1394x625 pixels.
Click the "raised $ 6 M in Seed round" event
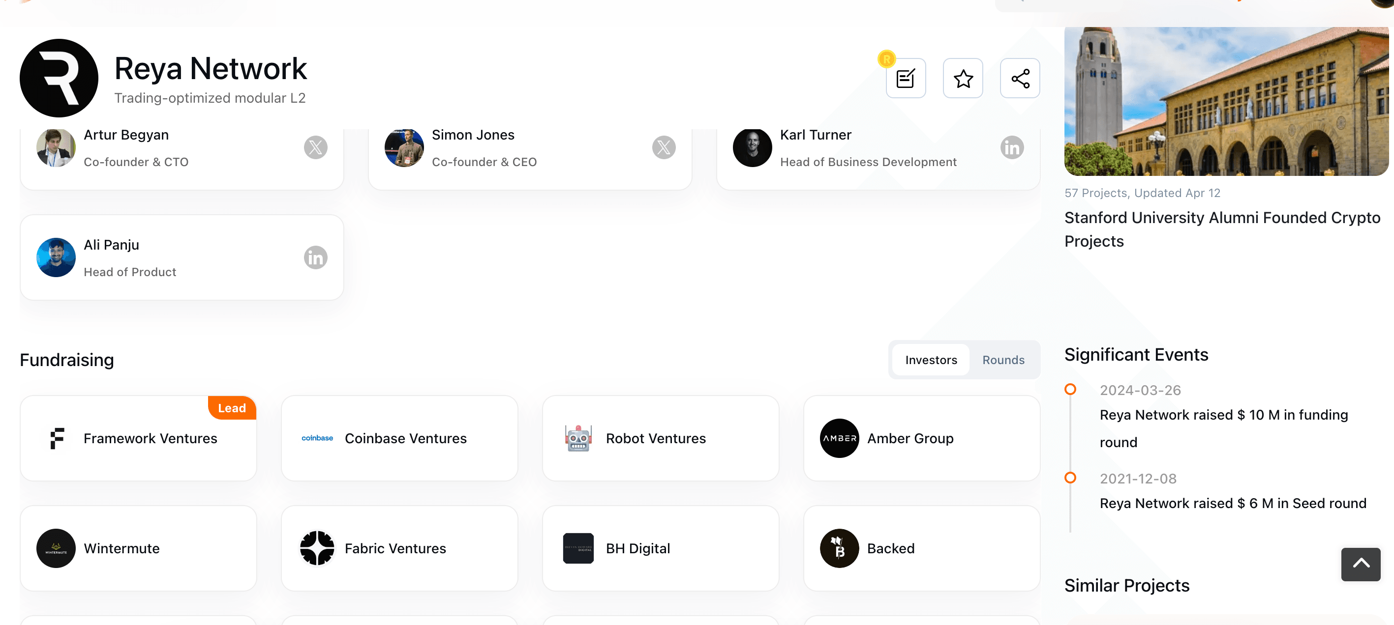[1232, 503]
